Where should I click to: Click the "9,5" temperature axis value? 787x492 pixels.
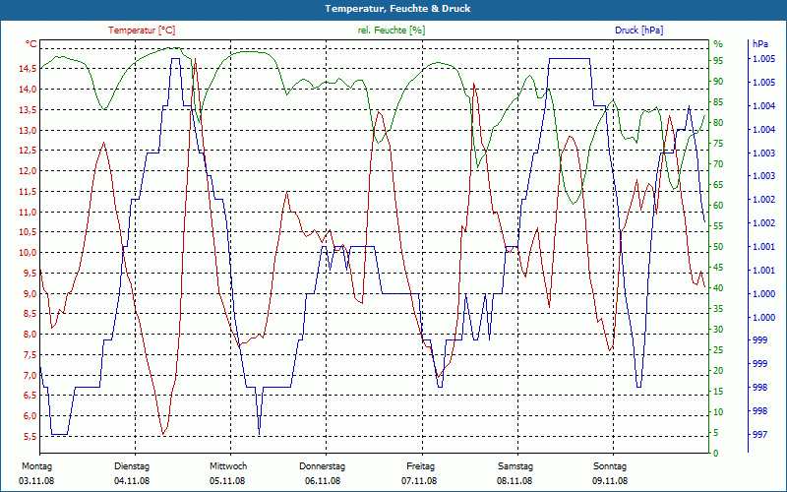click(30, 274)
